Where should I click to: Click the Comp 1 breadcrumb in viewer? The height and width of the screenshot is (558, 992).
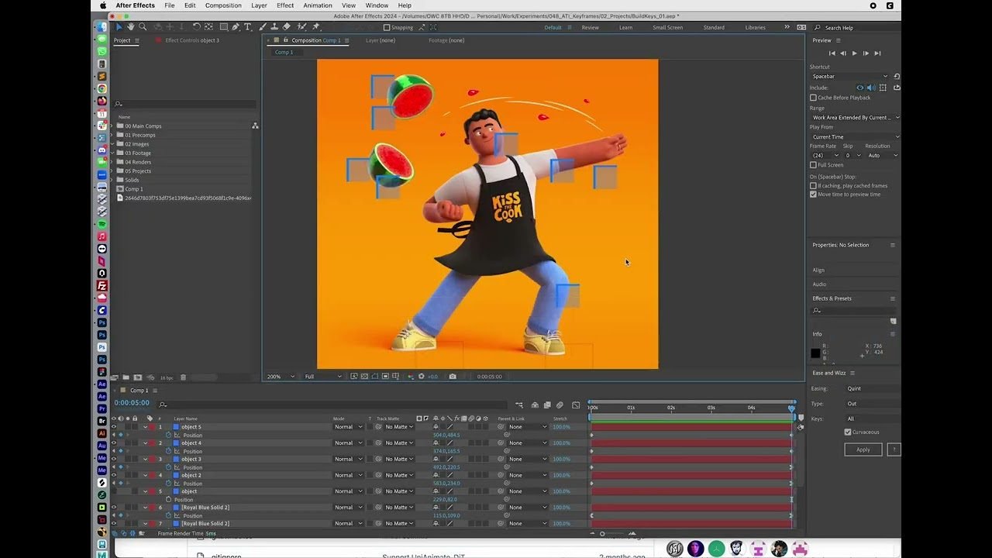tap(284, 52)
